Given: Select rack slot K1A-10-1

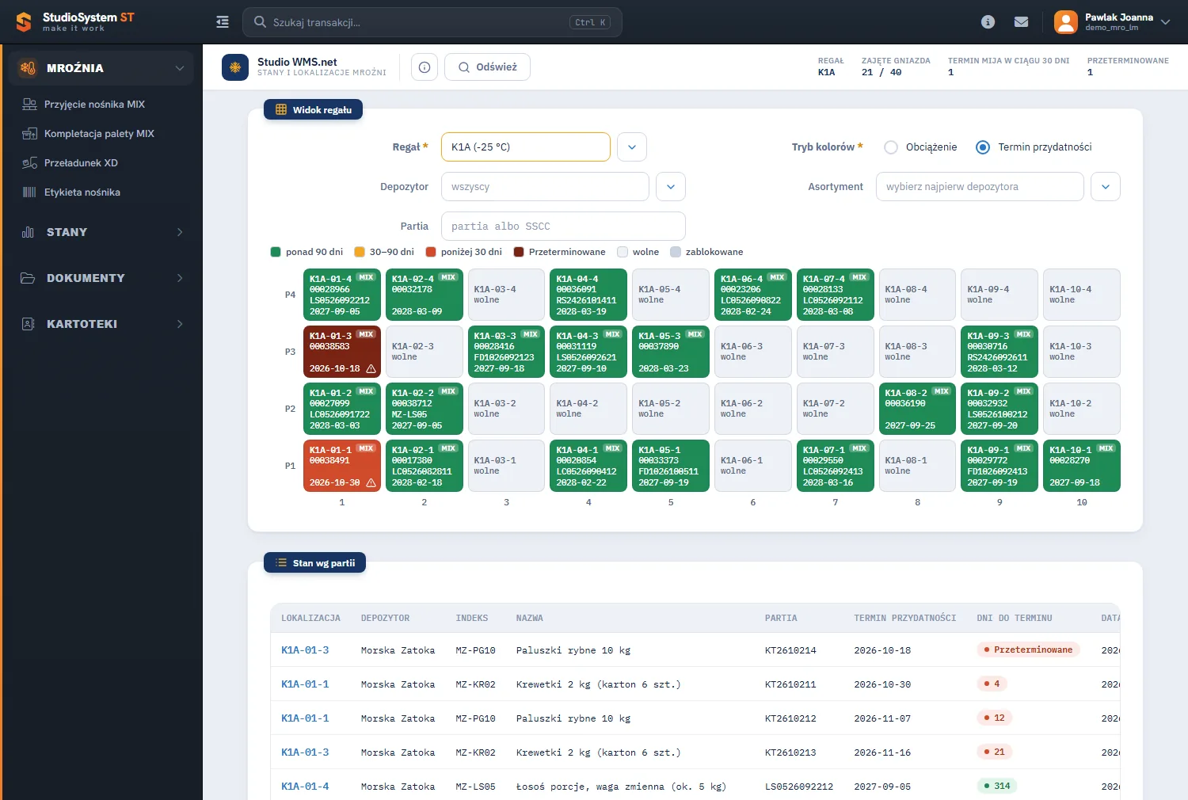Looking at the screenshot, I should [x=1082, y=466].
